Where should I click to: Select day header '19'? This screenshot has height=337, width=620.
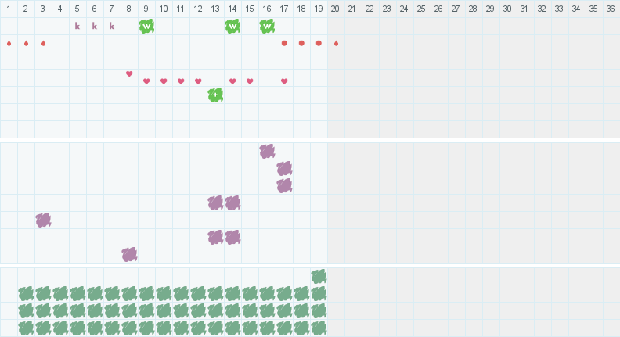pyautogui.click(x=319, y=9)
